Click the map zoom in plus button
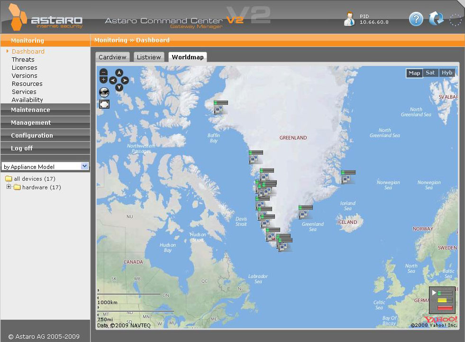This screenshot has width=465, height=342. click(104, 80)
